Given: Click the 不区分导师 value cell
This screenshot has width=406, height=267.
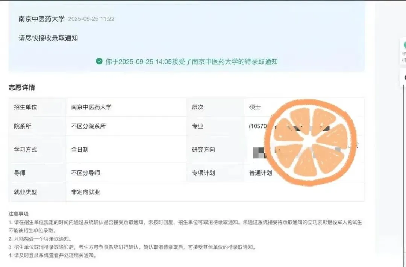Looking at the screenshot, I should pyautogui.click(x=126, y=173).
